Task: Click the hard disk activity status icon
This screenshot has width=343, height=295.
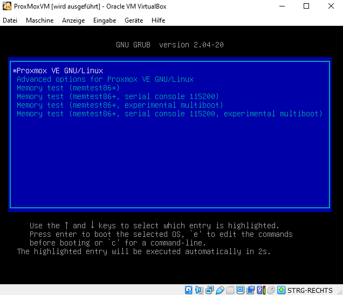Action: click(x=188, y=290)
